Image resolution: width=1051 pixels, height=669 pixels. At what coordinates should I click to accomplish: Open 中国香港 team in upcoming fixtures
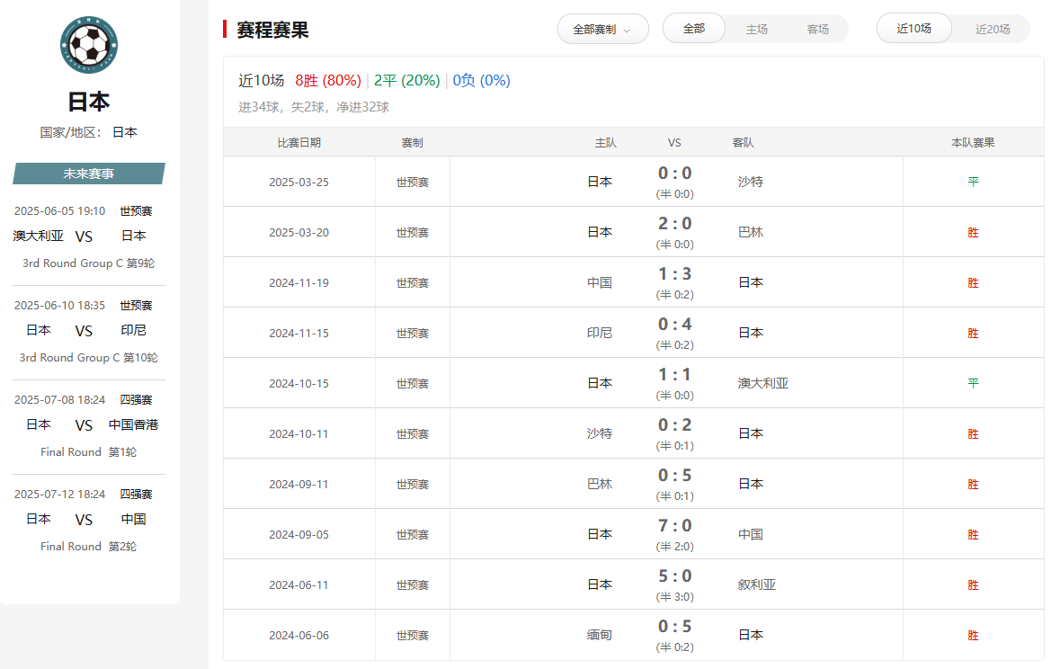[x=134, y=424]
